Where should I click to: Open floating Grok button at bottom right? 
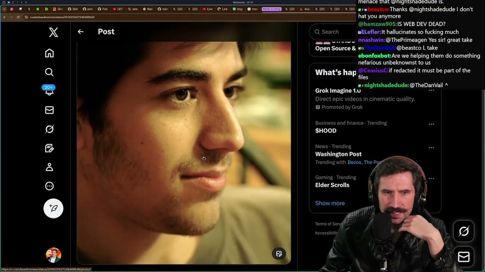[x=464, y=231]
